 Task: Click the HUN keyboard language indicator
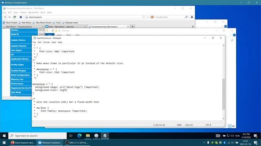237,136
